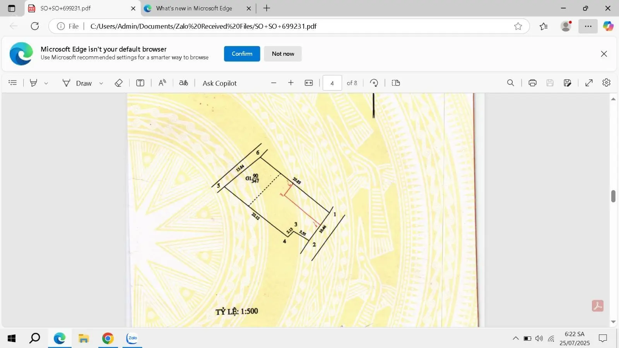Open Find in PDF search
Viewport: 619px width, 348px height.
tap(511, 83)
